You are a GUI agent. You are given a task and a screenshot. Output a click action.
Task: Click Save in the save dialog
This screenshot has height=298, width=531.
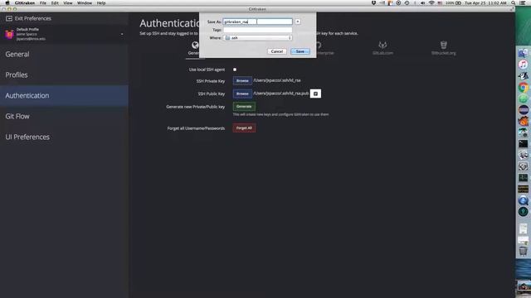pyautogui.click(x=300, y=51)
